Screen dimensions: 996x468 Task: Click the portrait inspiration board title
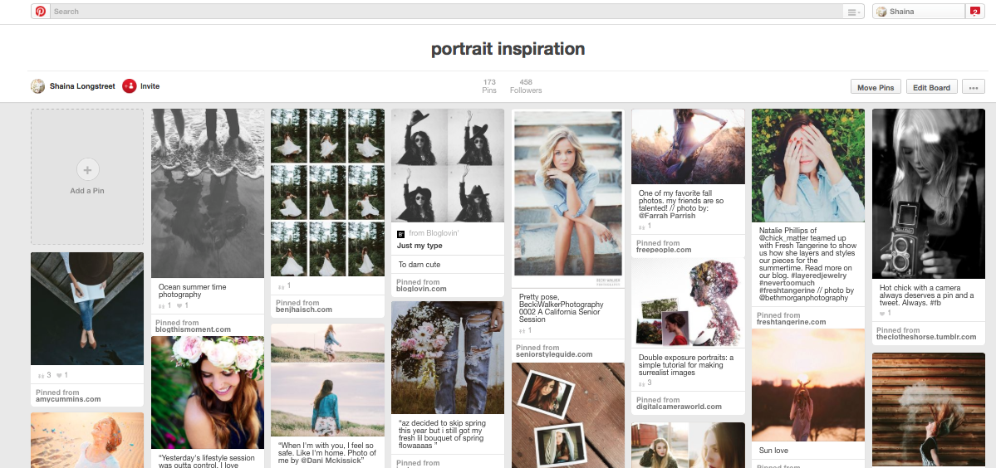coord(508,49)
